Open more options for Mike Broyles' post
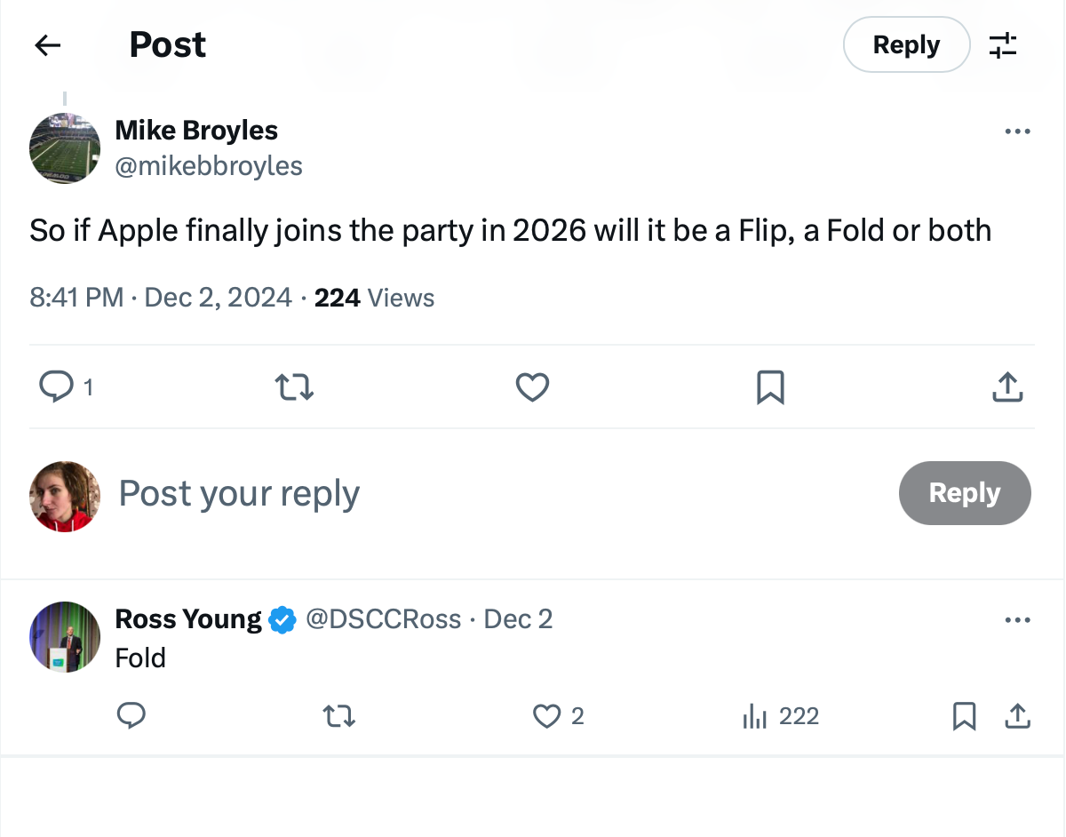 pyautogui.click(x=1016, y=131)
